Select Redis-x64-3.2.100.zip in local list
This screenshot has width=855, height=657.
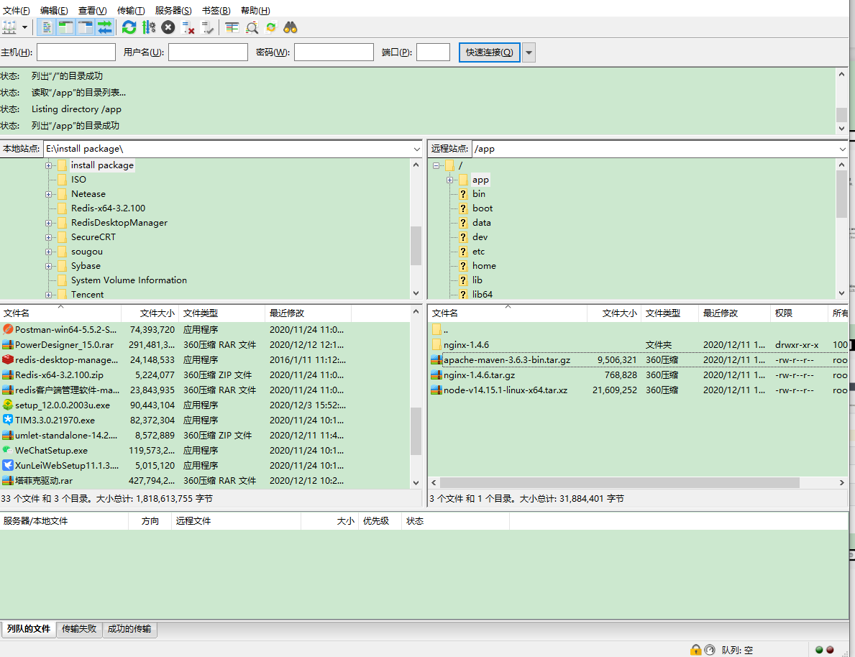[x=59, y=375]
